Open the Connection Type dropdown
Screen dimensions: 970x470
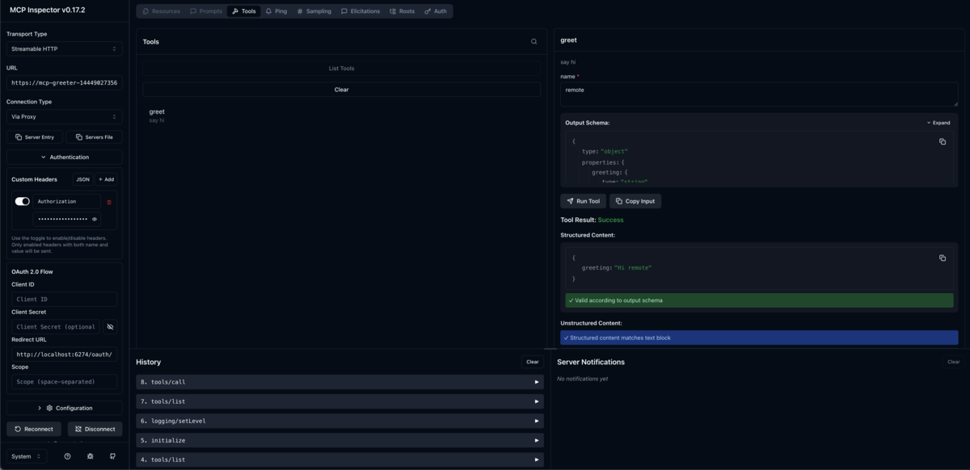click(x=64, y=116)
